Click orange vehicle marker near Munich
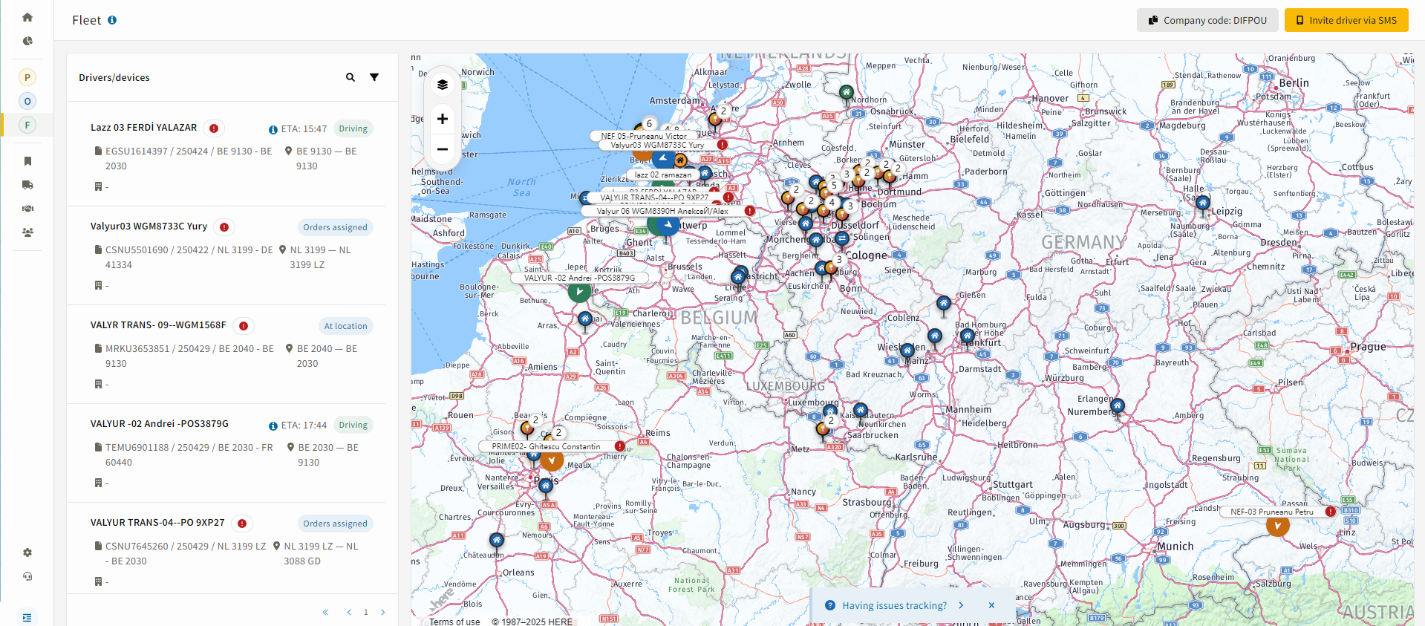 [1277, 526]
